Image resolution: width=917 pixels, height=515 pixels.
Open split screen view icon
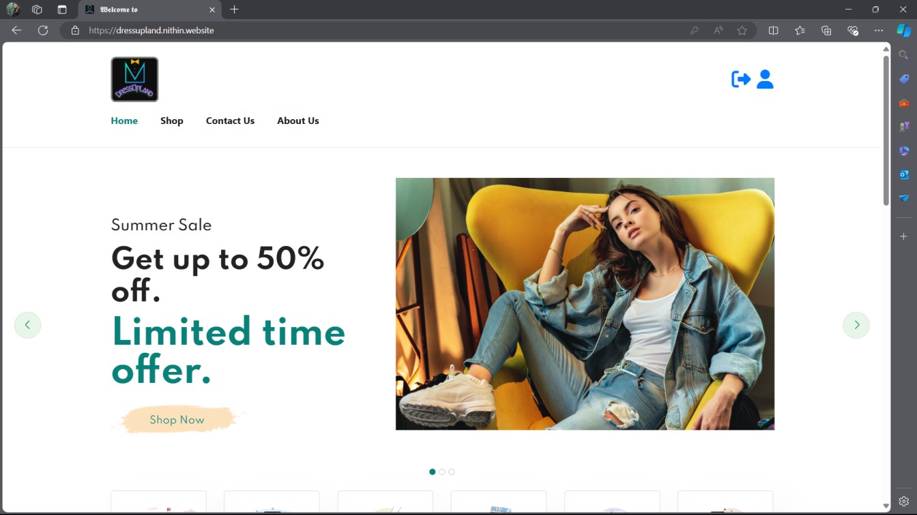[x=773, y=30]
